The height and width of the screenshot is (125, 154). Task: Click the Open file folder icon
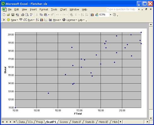click(x=9, y=15)
